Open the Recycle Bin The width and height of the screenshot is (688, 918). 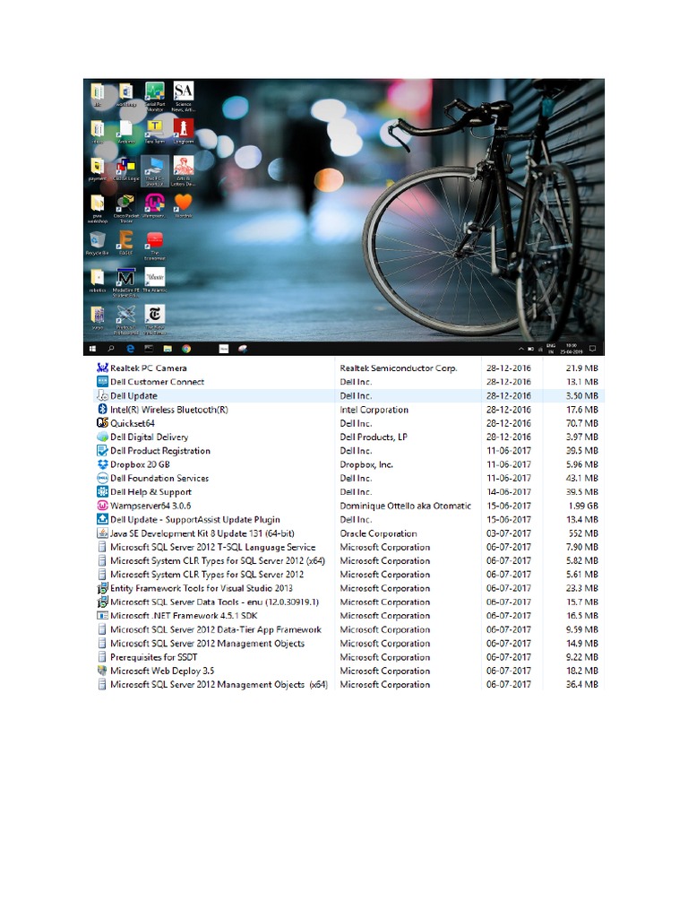[x=98, y=240]
